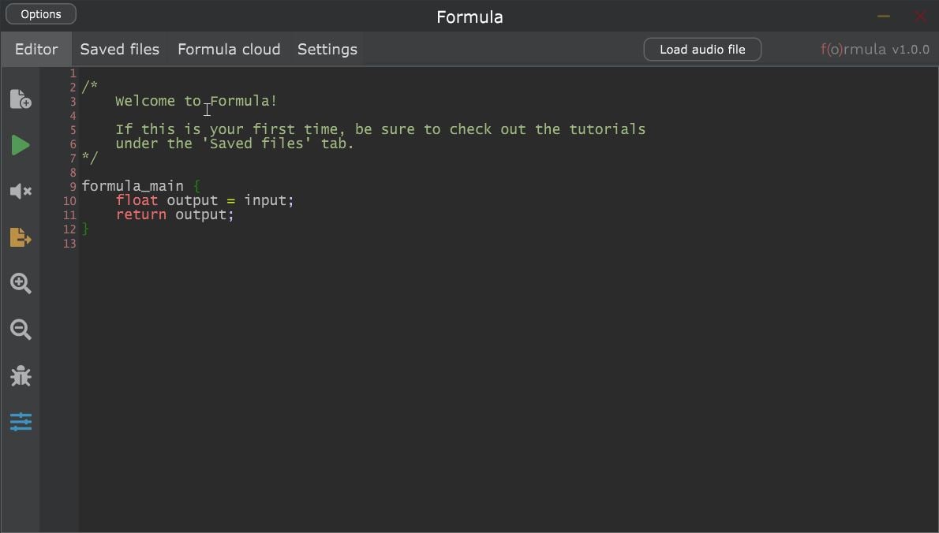Click the formula v1.0.0 logo
The height and width of the screenshot is (533, 939).
click(874, 49)
